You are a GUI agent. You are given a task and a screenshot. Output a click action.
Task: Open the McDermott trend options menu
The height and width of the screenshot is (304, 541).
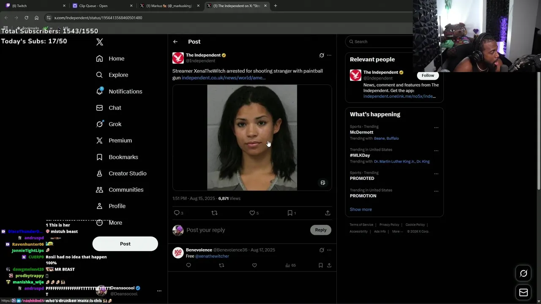(436, 128)
